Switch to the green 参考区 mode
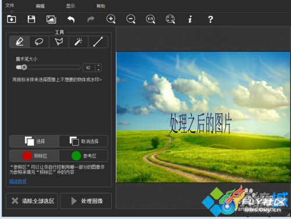 coord(84,156)
